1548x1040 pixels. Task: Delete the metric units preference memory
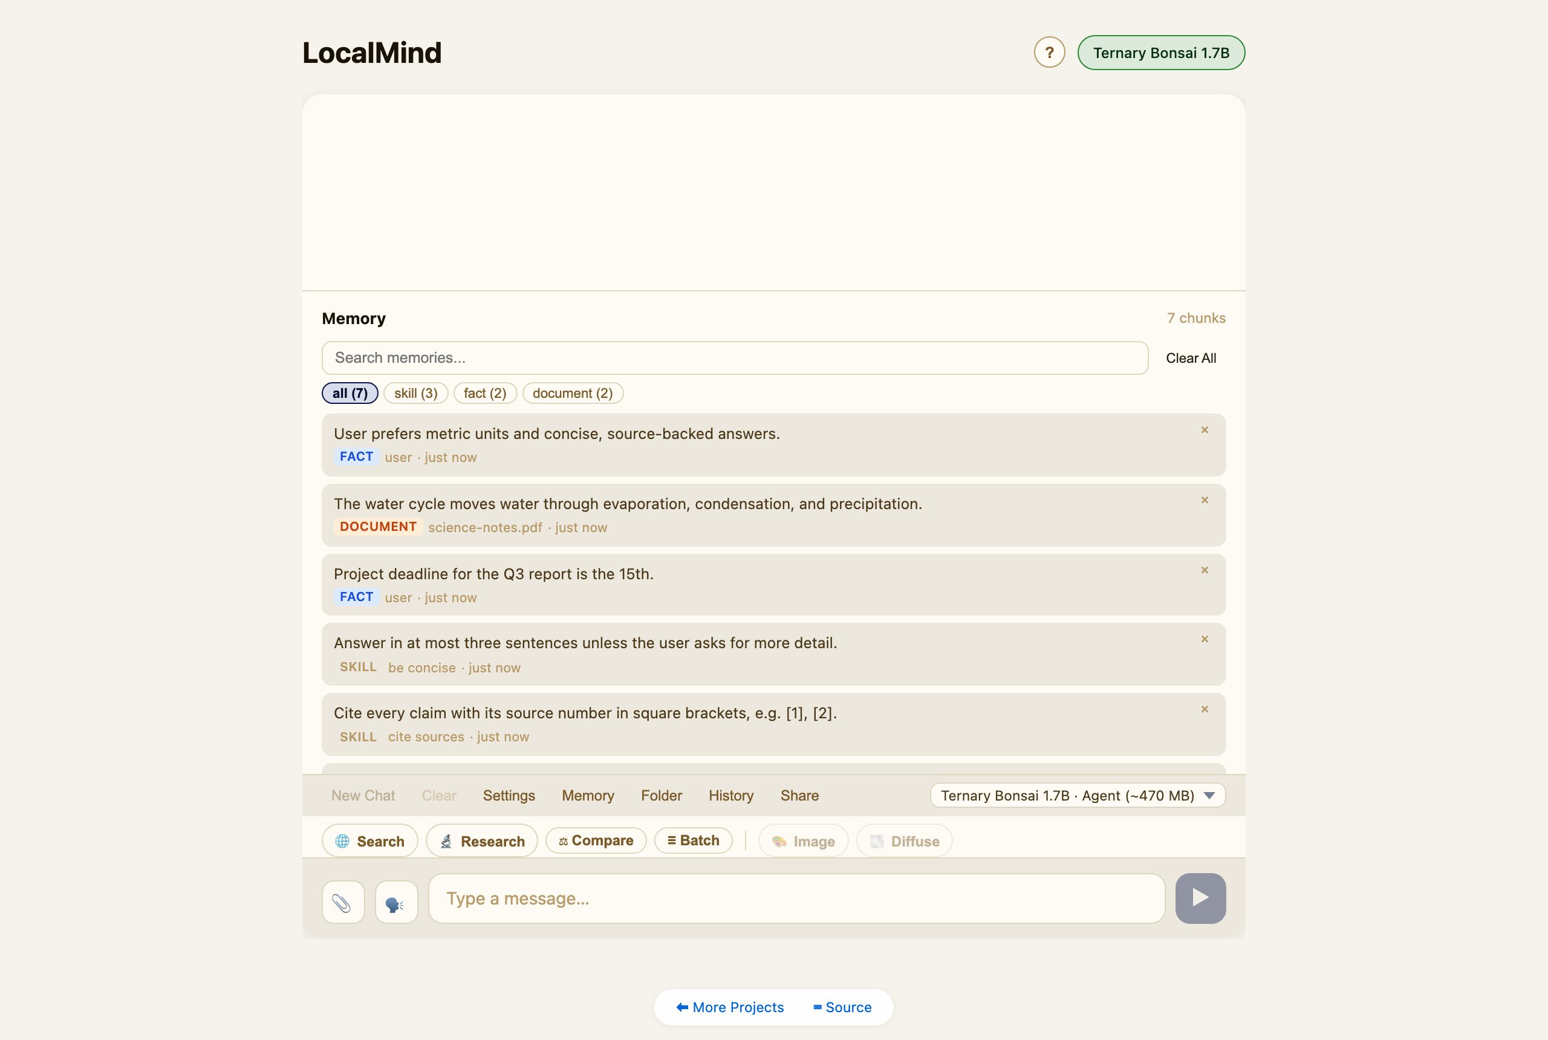pos(1205,430)
